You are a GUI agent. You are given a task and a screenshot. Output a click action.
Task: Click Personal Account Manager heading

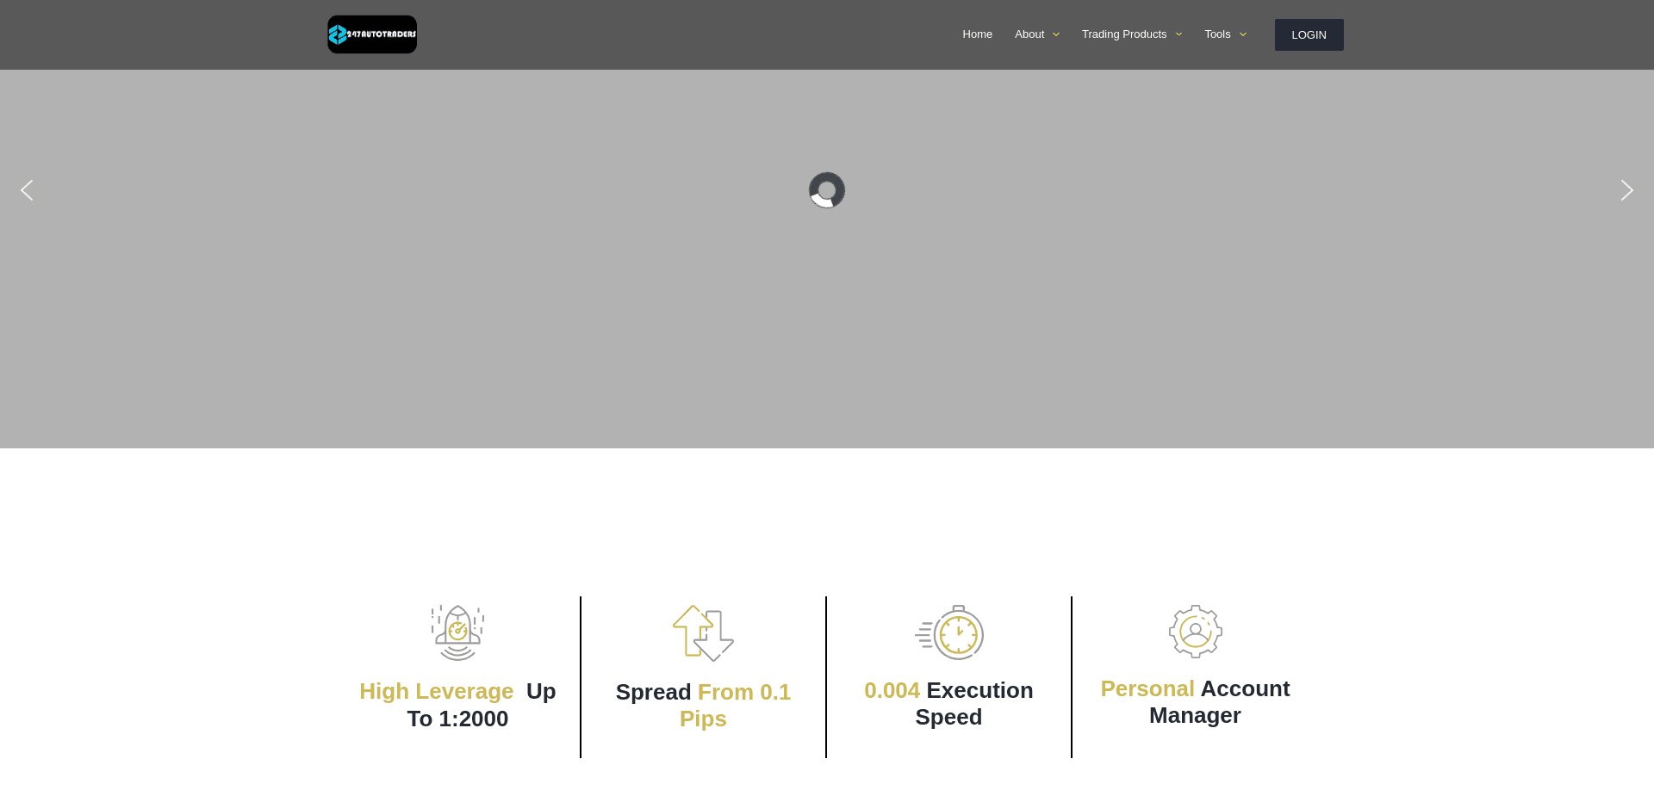coord(1195,701)
